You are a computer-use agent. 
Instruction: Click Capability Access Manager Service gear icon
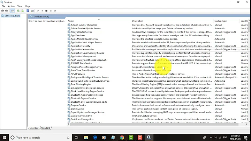tap(69, 112)
